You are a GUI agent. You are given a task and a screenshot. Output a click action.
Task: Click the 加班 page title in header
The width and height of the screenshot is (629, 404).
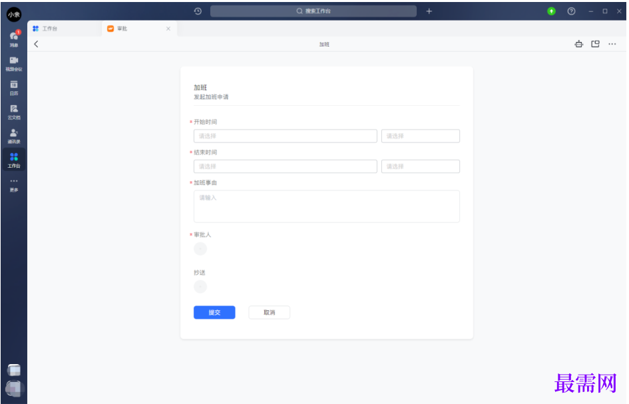[x=324, y=45]
